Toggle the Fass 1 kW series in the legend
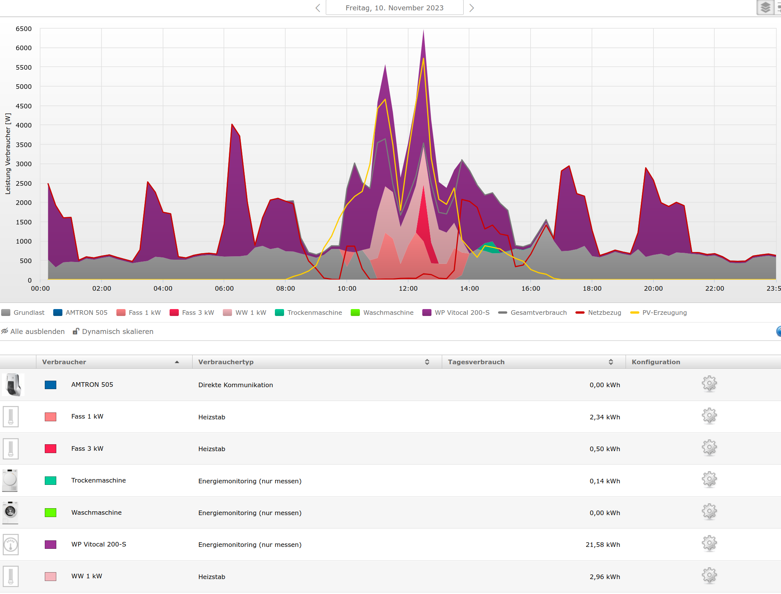Screen dimensions: 781x594 pos(139,313)
